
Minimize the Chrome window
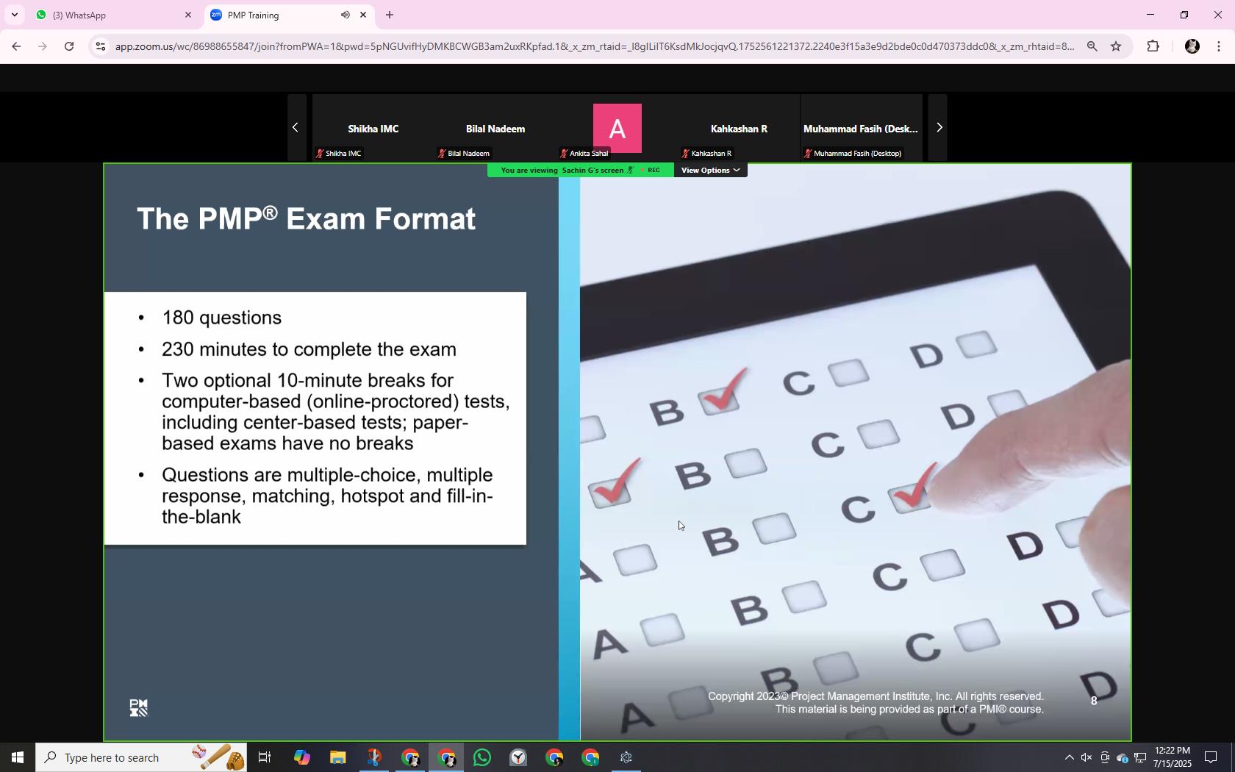(1150, 15)
